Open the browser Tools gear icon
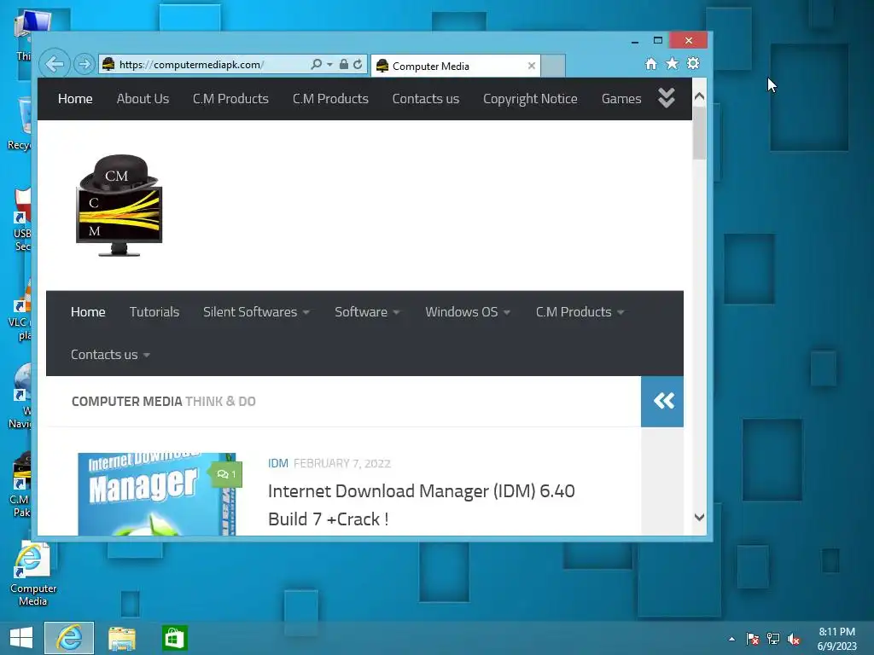 coord(693,63)
